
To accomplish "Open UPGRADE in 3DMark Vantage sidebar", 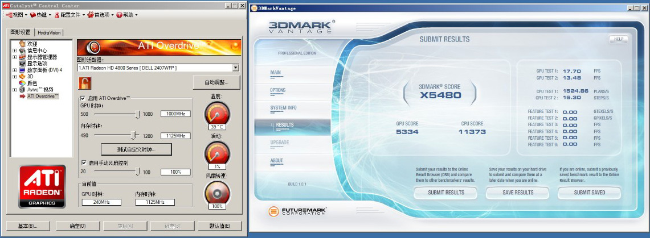I will tap(279, 143).
